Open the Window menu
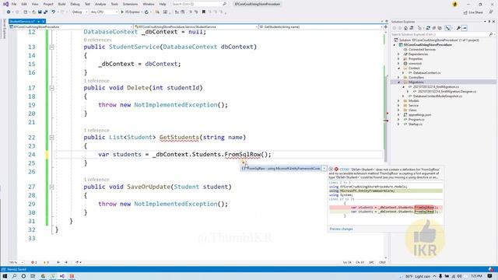Screen dimensions: 498x280 pyautogui.click(x=149, y=4)
